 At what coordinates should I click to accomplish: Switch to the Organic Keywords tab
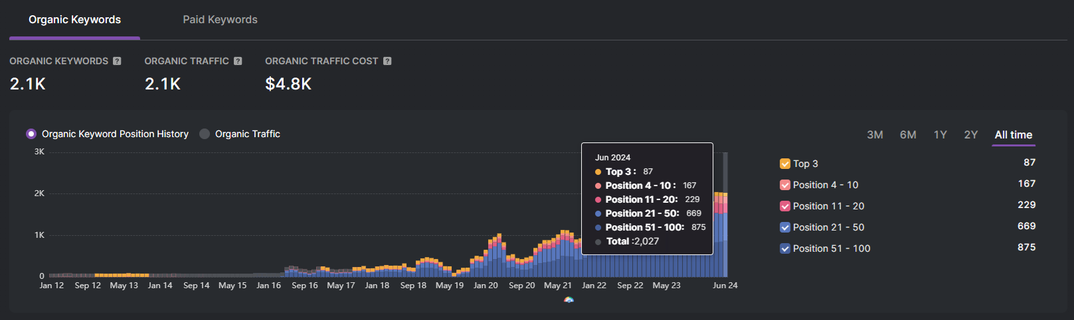(74, 20)
